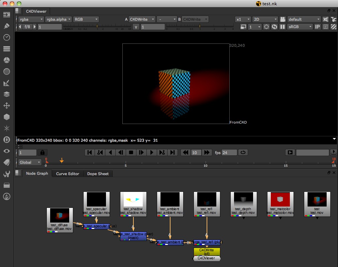The image size is (338, 267).
Task: Open the Time nodes clock icon
Action: coord(6,37)
